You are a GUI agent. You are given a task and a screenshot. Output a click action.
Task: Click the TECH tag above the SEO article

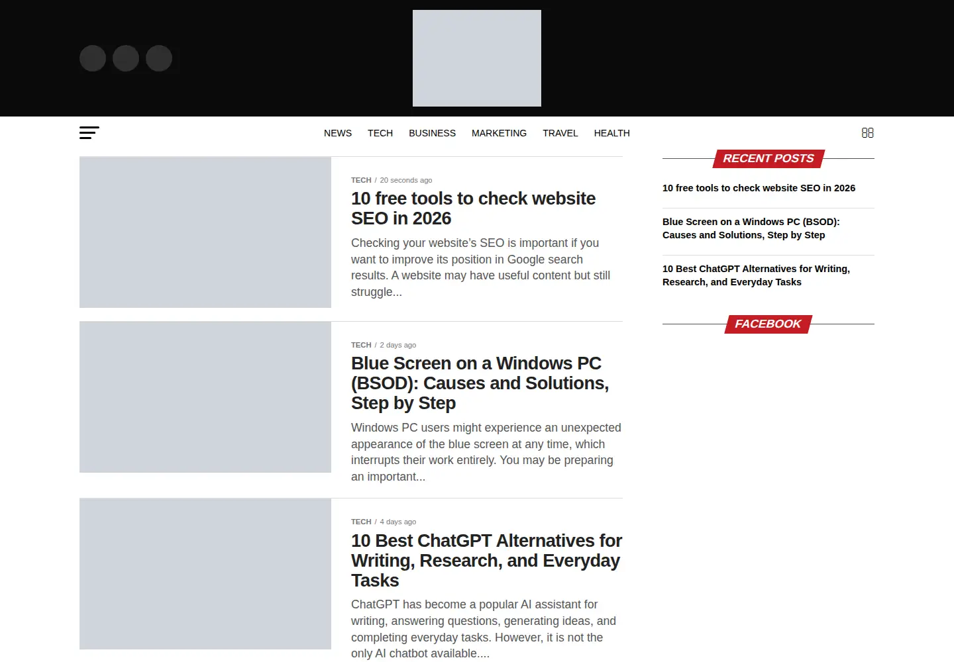click(361, 180)
